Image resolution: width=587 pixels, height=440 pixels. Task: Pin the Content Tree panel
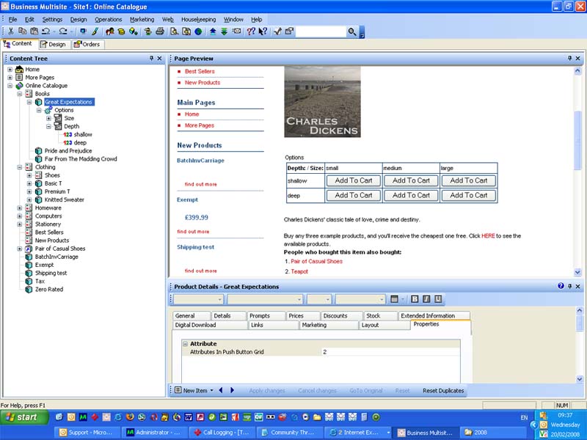pos(151,59)
